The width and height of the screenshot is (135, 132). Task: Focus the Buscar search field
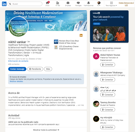tap(25, 4)
